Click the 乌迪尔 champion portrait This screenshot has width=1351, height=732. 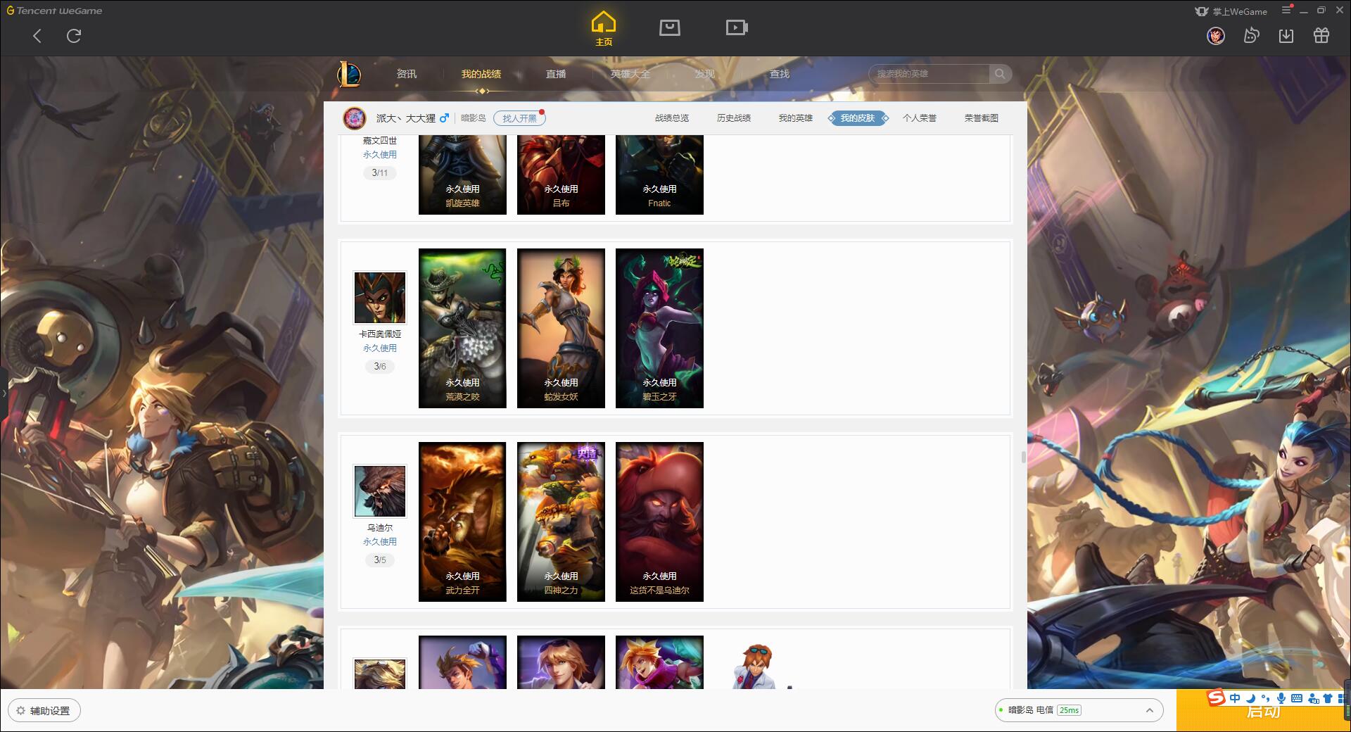[380, 491]
